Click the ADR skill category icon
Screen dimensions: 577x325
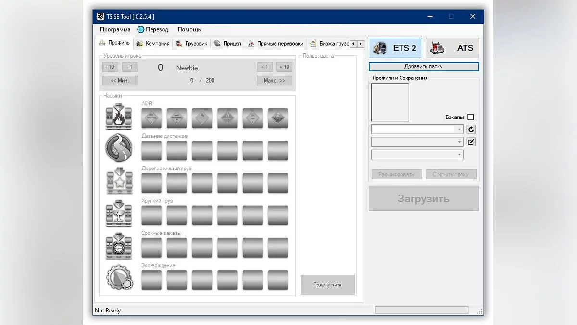point(119,117)
